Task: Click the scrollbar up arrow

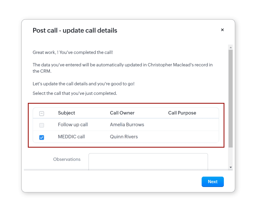Action: click(x=231, y=47)
